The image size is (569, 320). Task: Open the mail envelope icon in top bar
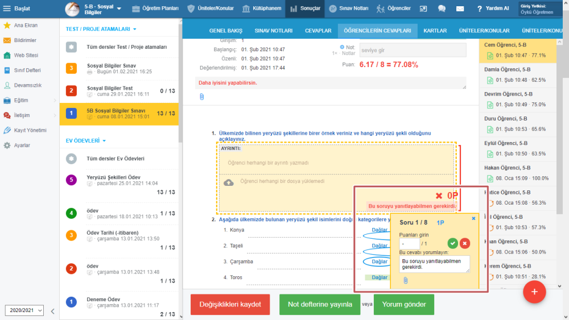point(460,9)
